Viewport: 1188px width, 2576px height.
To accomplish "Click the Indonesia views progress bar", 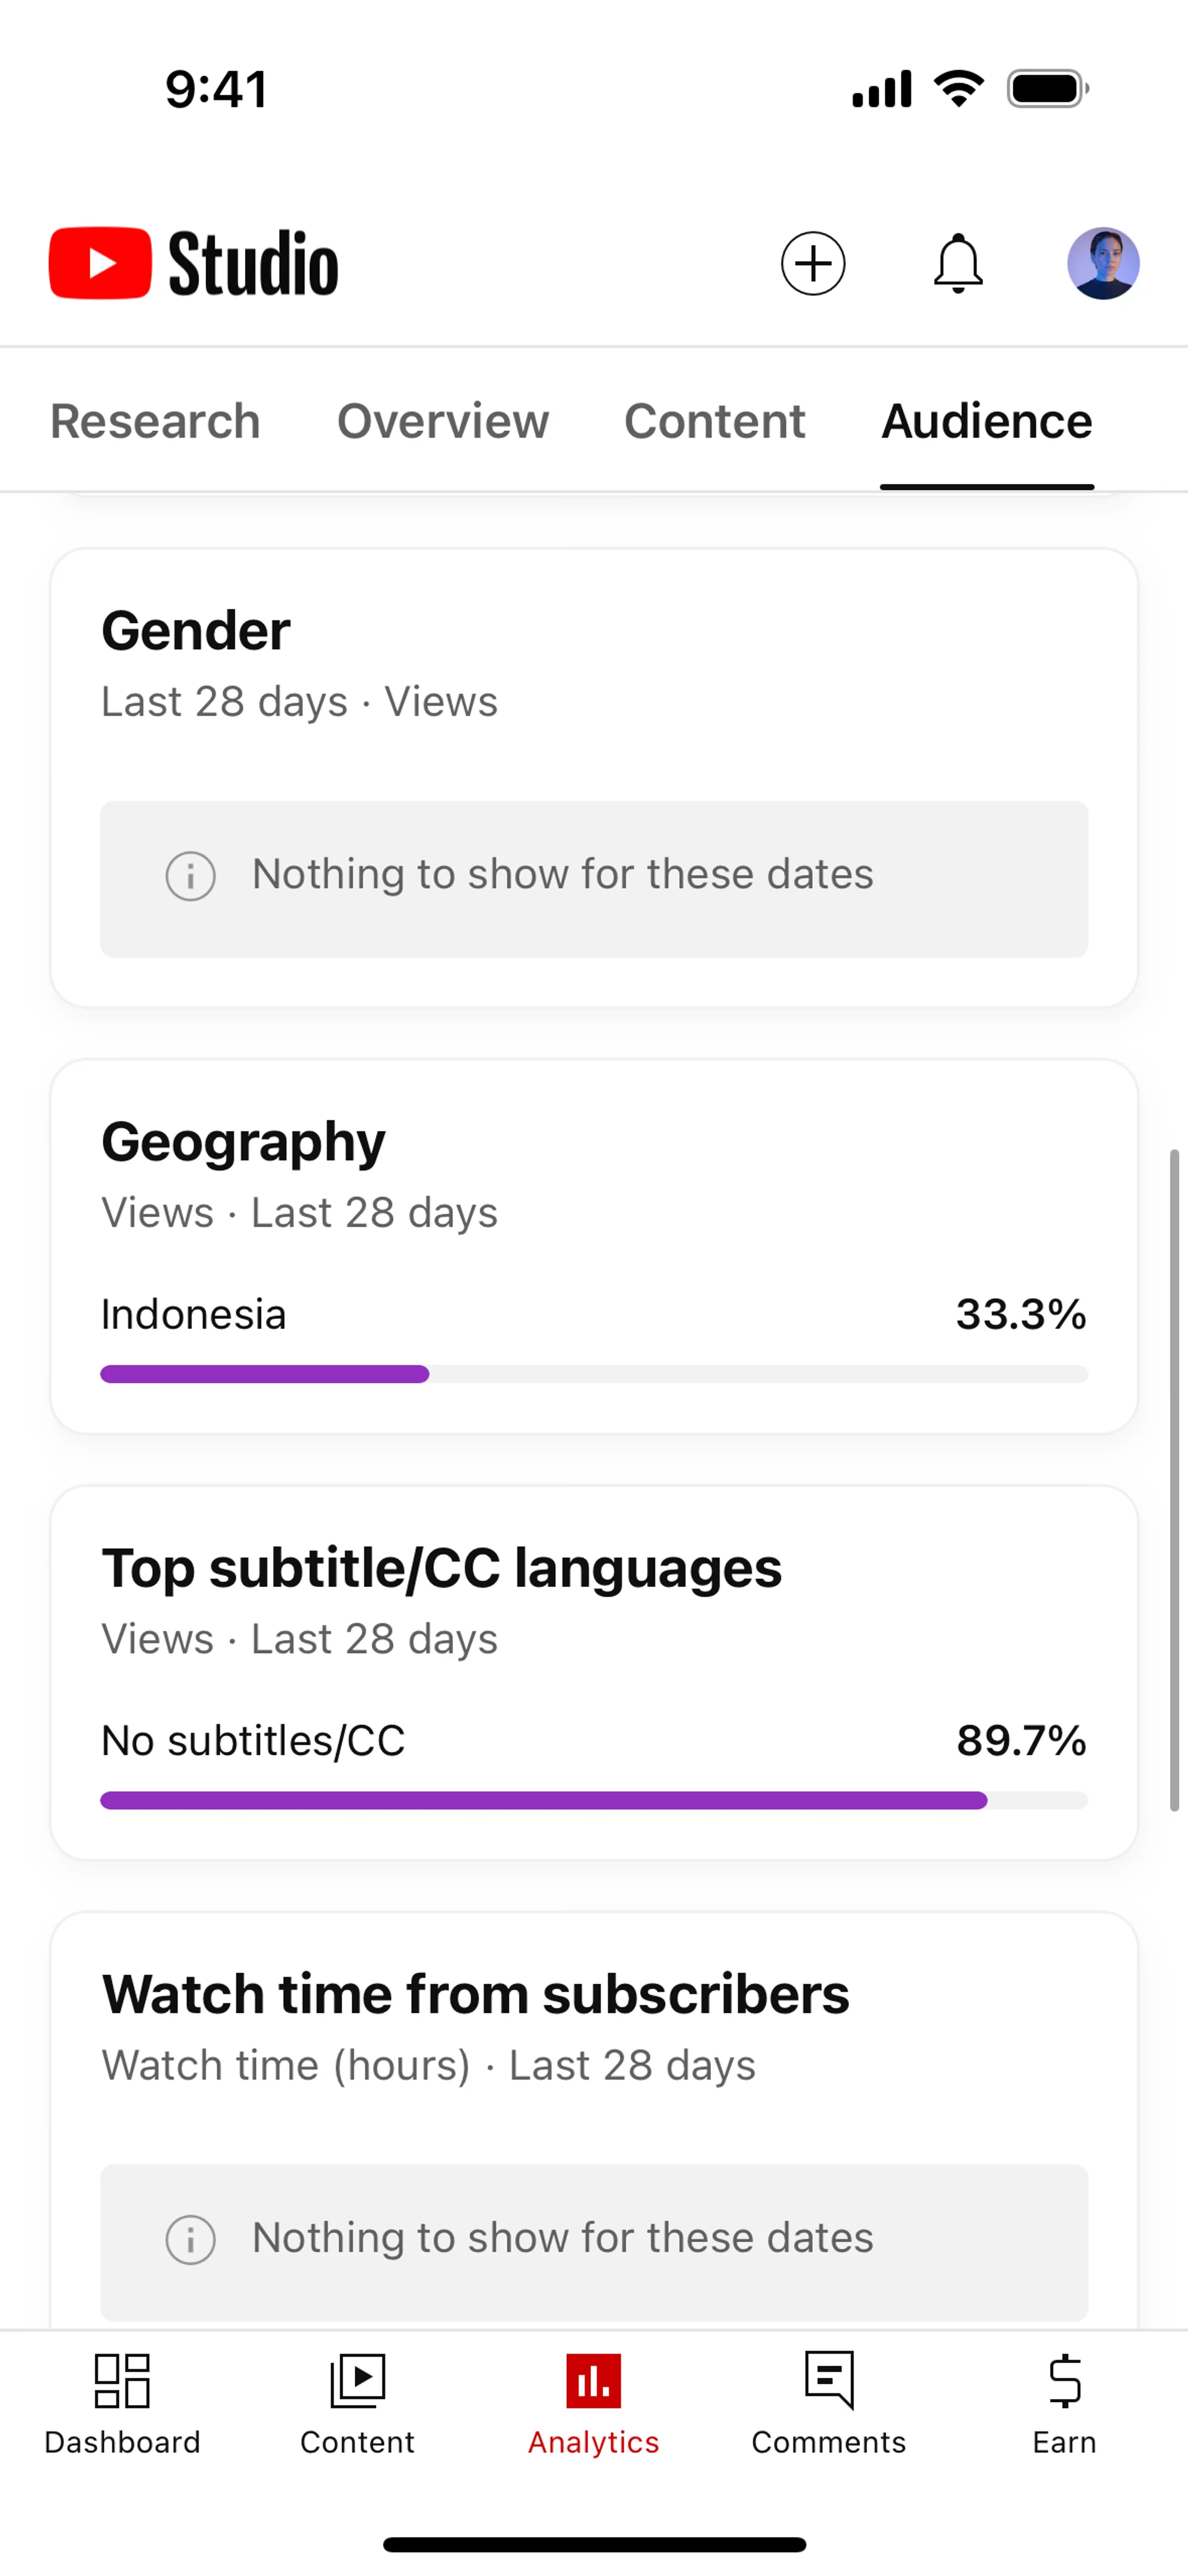I will (594, 1374).
